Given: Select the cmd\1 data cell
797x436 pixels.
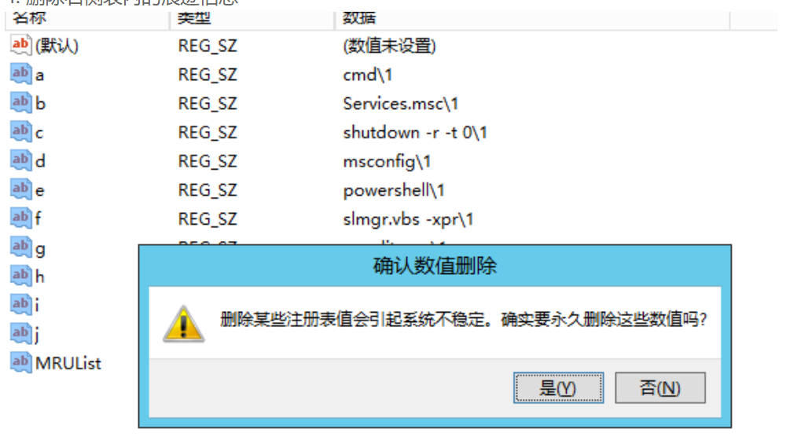Looking at the screenshot, I should pyautogui.click(x=367, y=75).
